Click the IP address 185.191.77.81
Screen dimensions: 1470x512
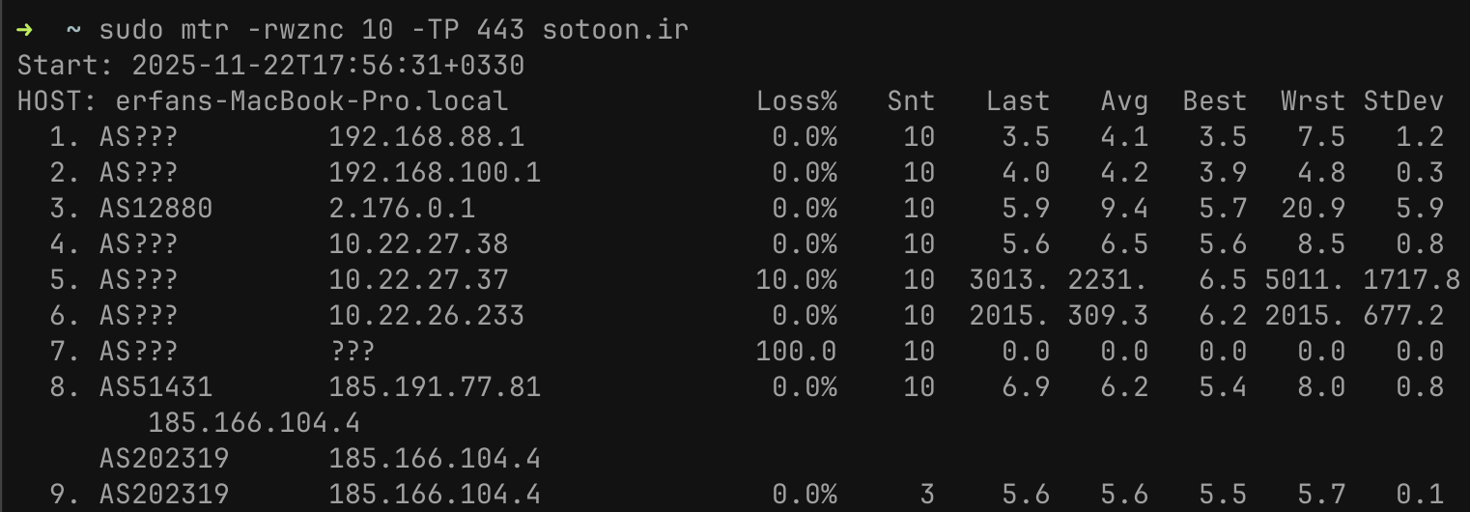(435, 387)
